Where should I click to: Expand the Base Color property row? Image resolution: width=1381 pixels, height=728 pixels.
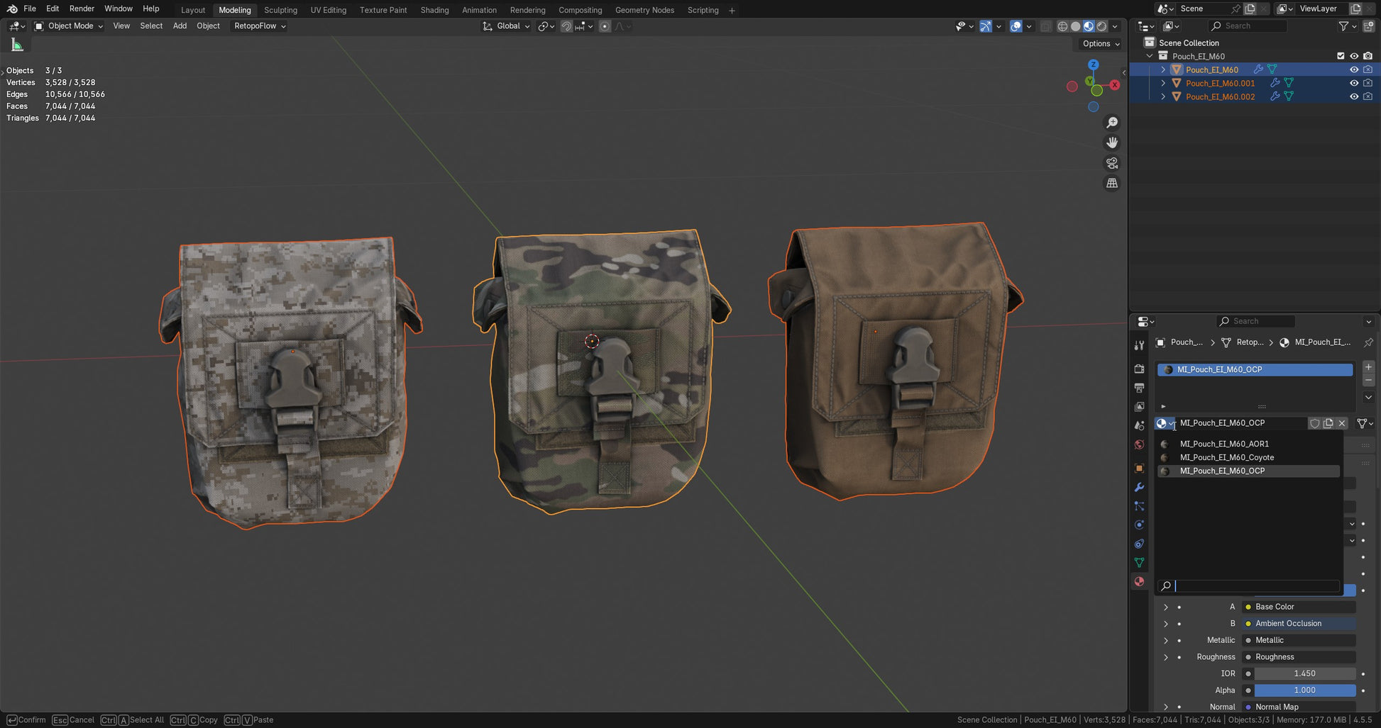tap(1165, 607)
